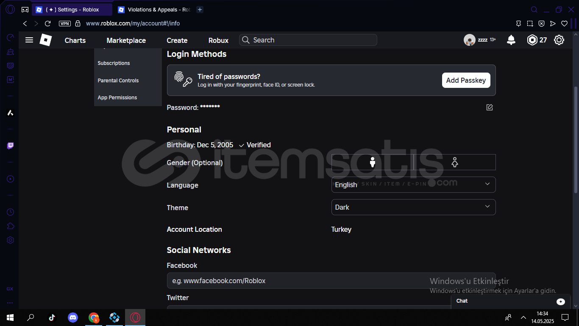Bookmark the page with the heart icon
The height and width of the screenshot is (326, 579).
coord(564,24)
